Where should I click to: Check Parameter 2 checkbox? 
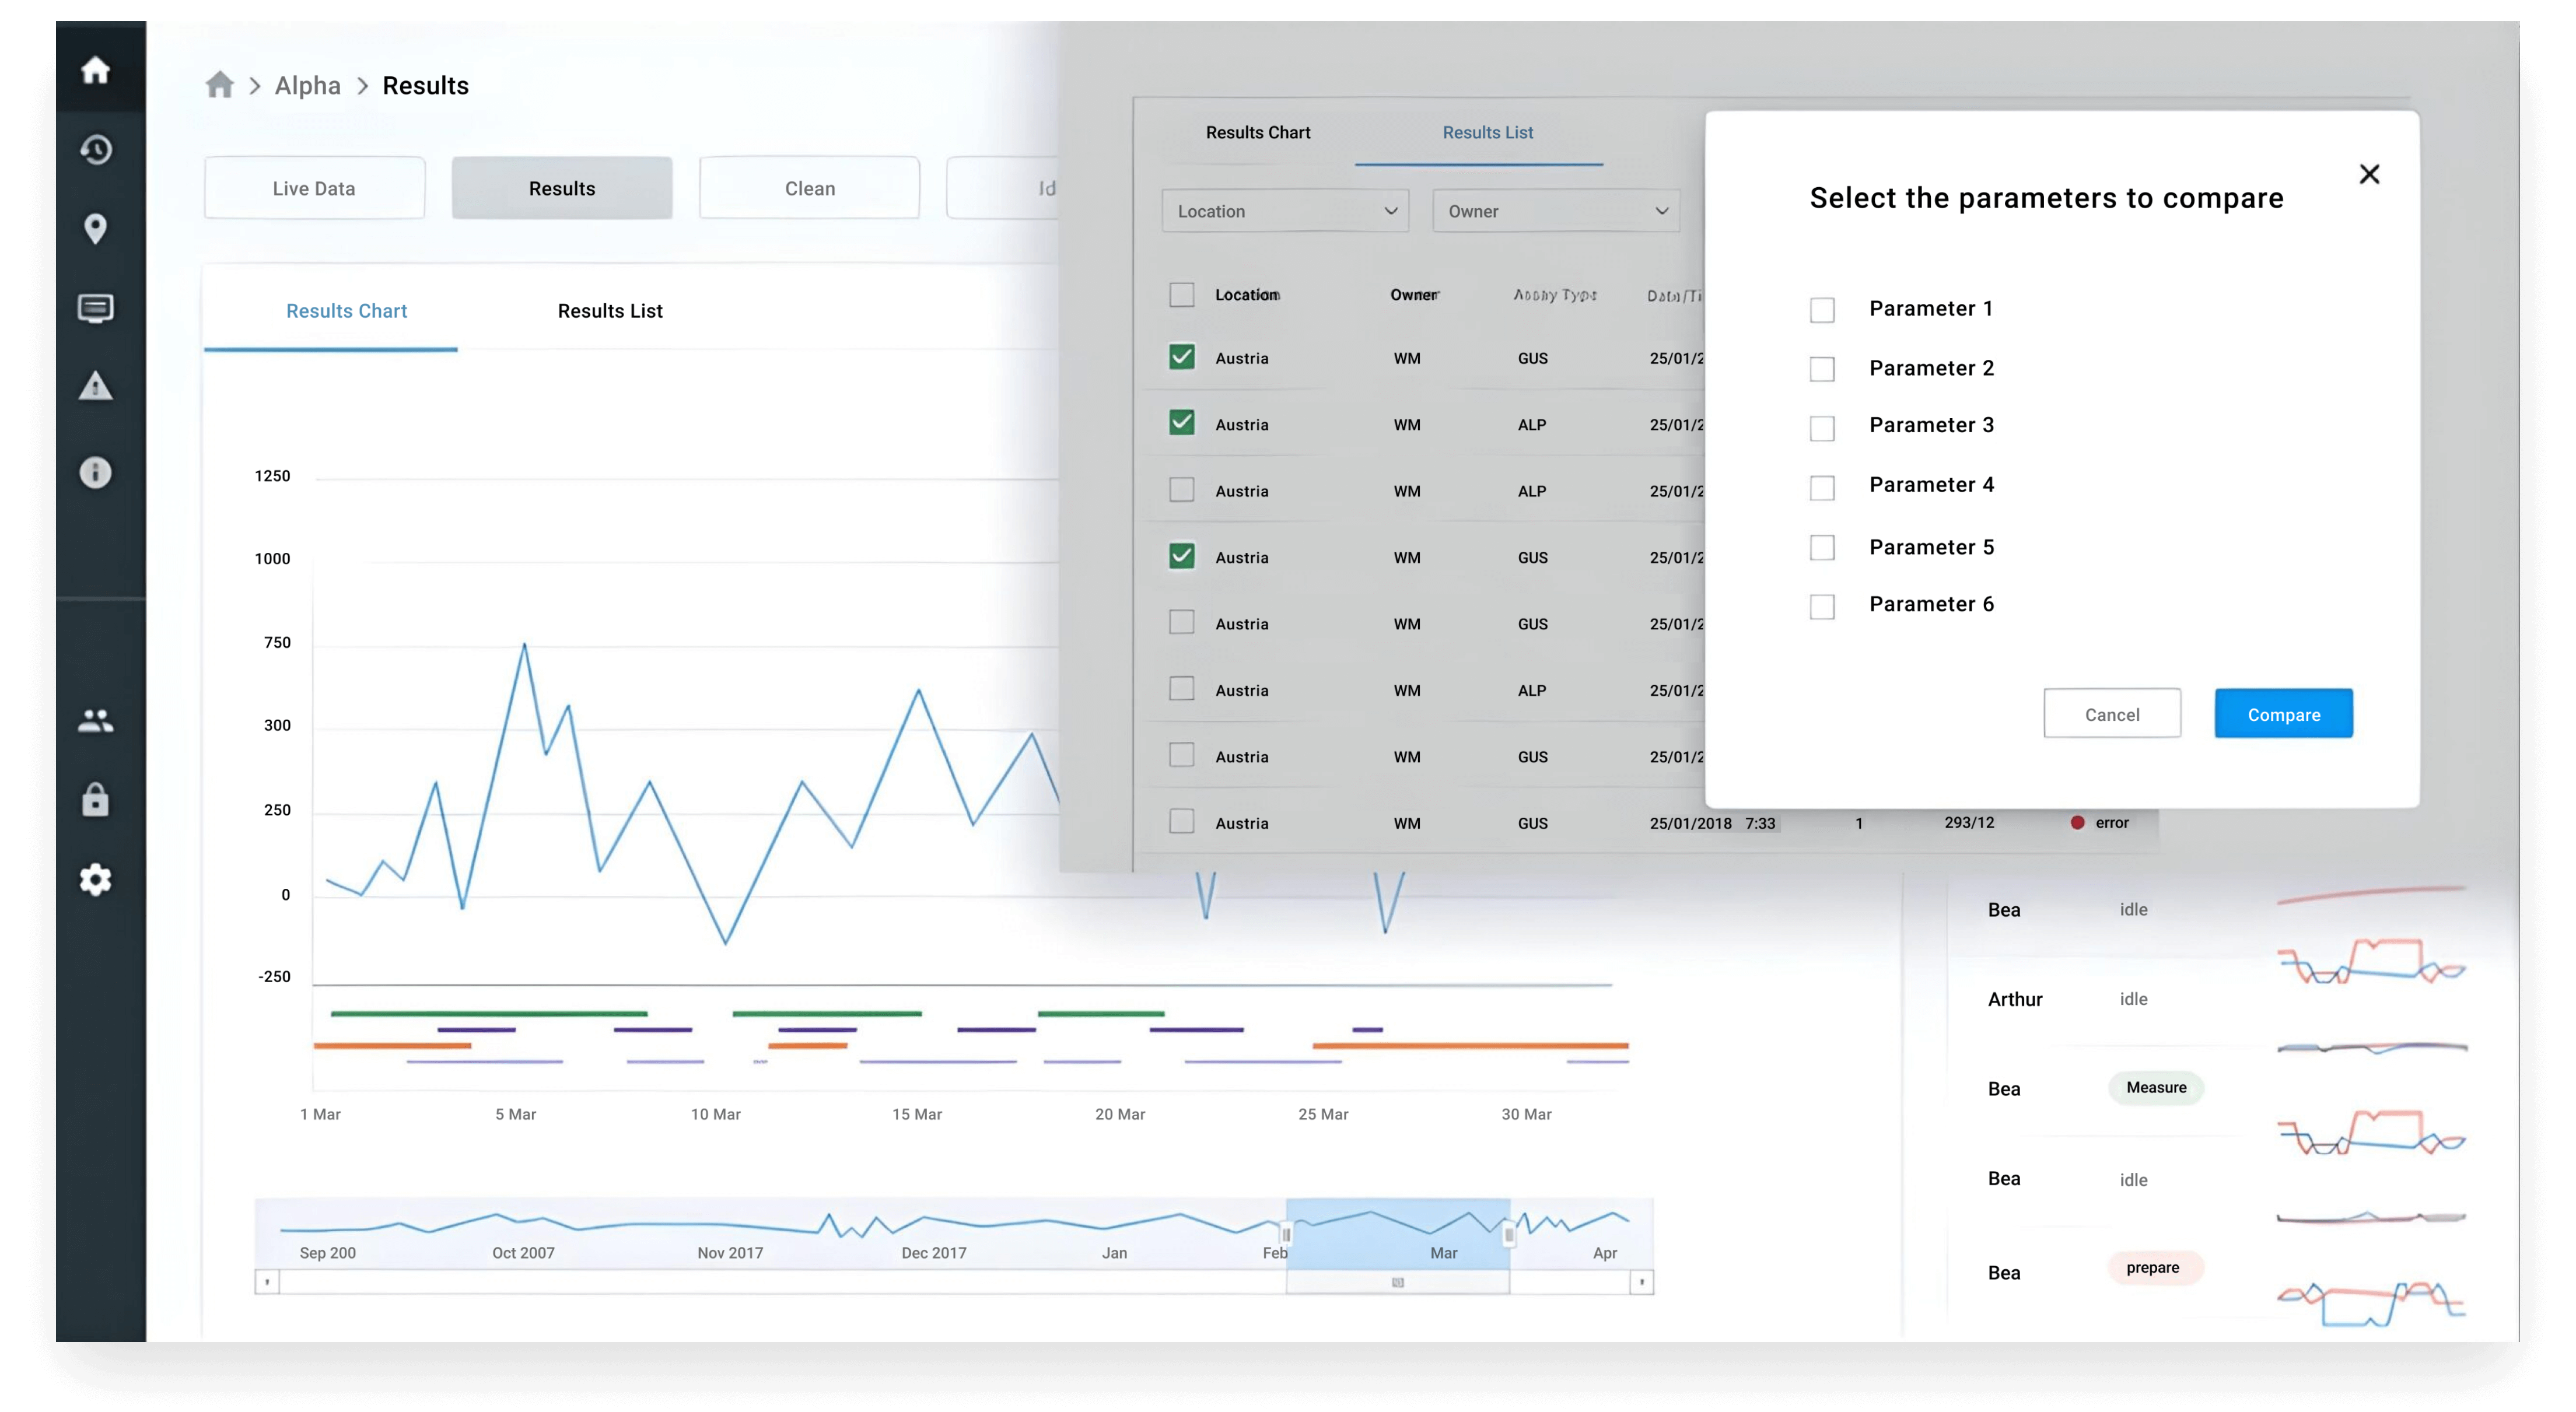[1822, 369]
